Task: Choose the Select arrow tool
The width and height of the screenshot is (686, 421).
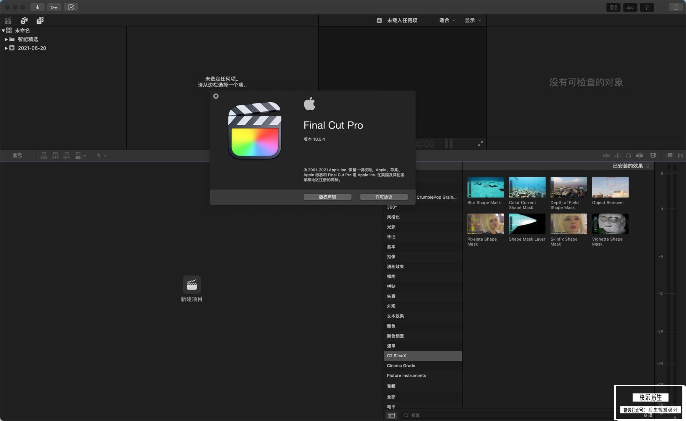Action: click(99, 156)
